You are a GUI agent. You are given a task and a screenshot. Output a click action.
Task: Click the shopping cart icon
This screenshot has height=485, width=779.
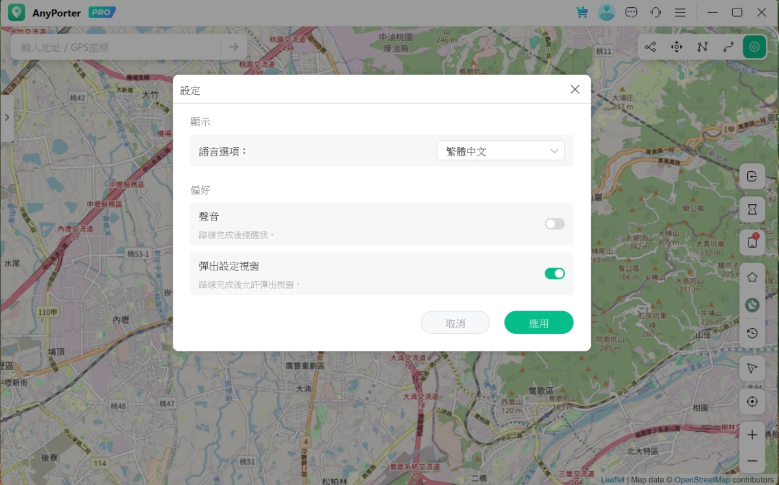click(582, 12)
